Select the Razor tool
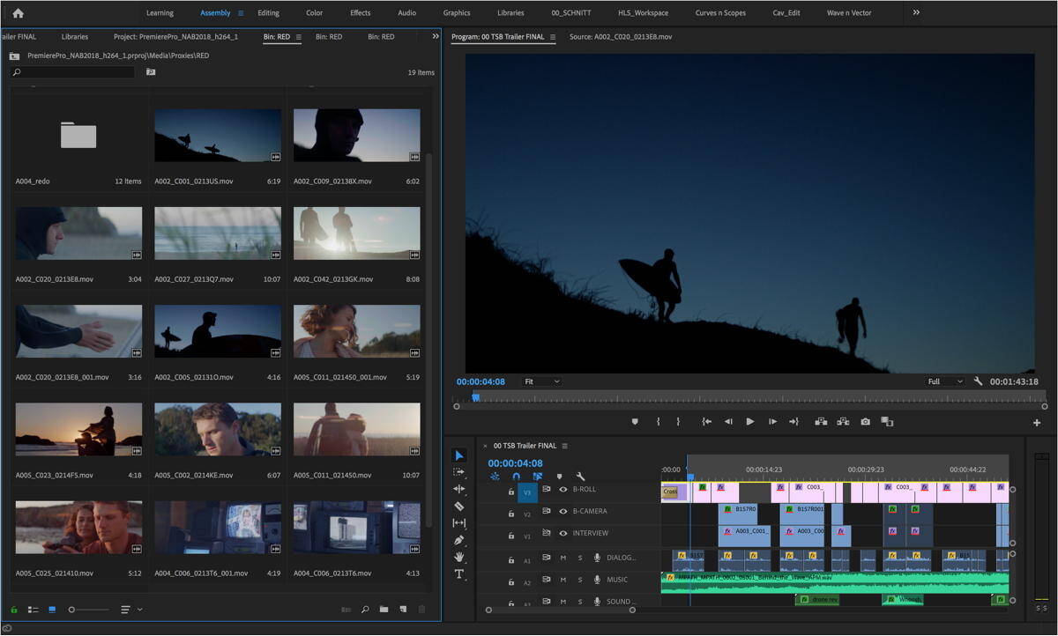 tap(459, 507)
